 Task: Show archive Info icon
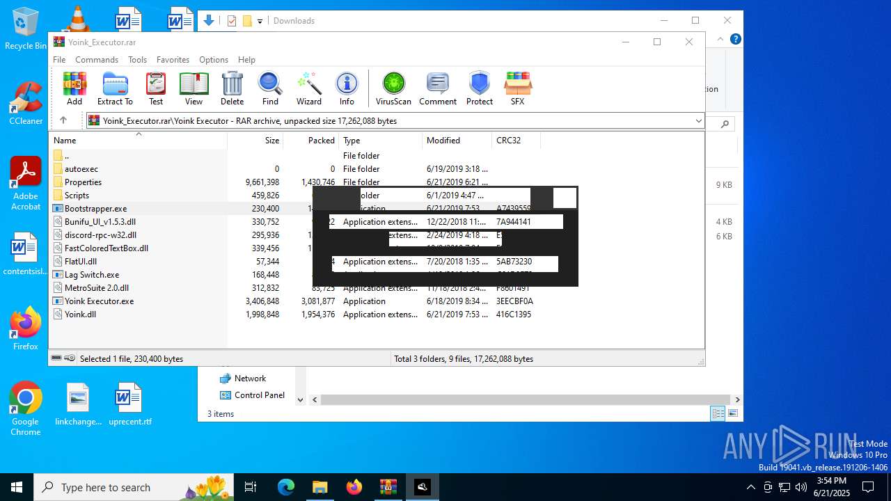(x=347, y=88)
